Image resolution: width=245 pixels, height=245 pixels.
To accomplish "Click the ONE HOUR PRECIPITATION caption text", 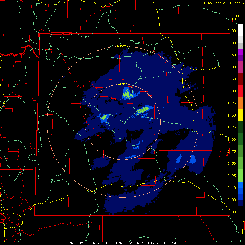I will pyautogui.click(x=96, y=243).
